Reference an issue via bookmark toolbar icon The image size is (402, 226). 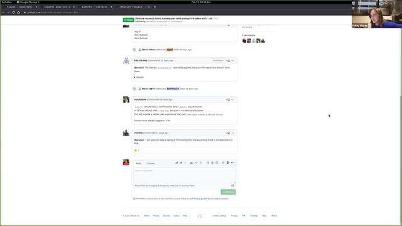coord(227,163)
